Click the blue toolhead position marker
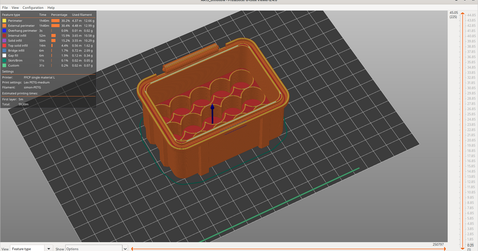The image size is (478, 251). 212,114
